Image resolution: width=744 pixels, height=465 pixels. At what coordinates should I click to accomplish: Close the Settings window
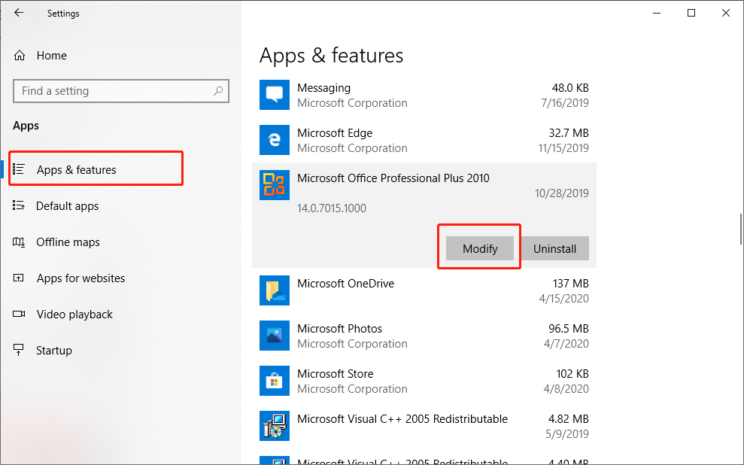(x=726, y=13)
